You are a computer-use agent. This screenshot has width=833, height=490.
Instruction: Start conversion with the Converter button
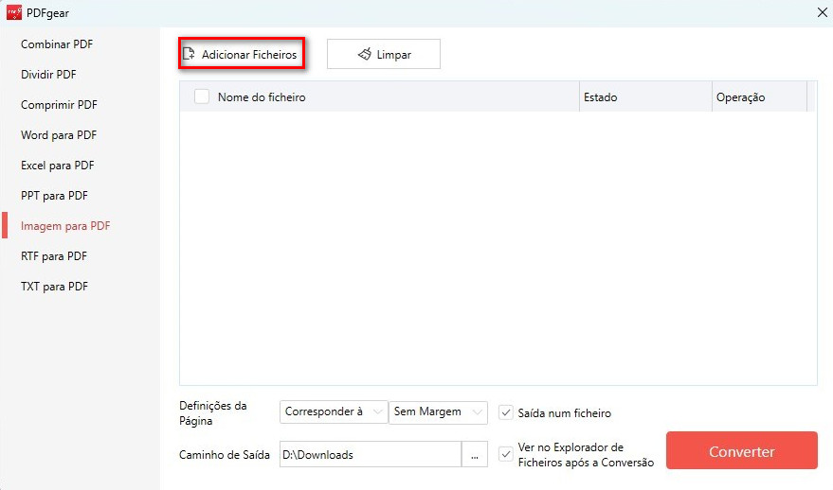(x=742, y=451)
